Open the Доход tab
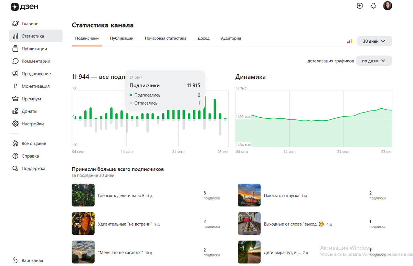The height and width of the screenshot is (266, 413). pyautogui.click(x=203, y=38)
